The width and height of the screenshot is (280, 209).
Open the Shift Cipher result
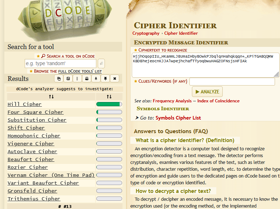pyautogui.click(x=26, y=128)
